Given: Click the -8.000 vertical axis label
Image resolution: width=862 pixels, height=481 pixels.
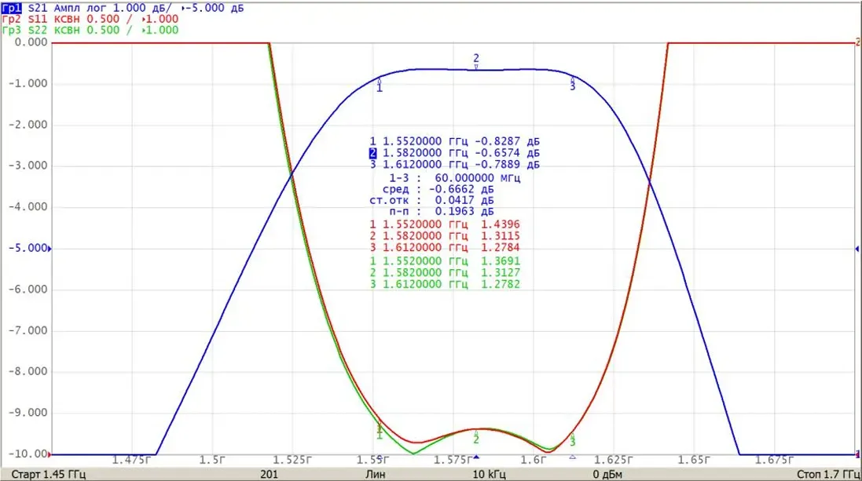Looking at the screenshot, I should [28, 372].
